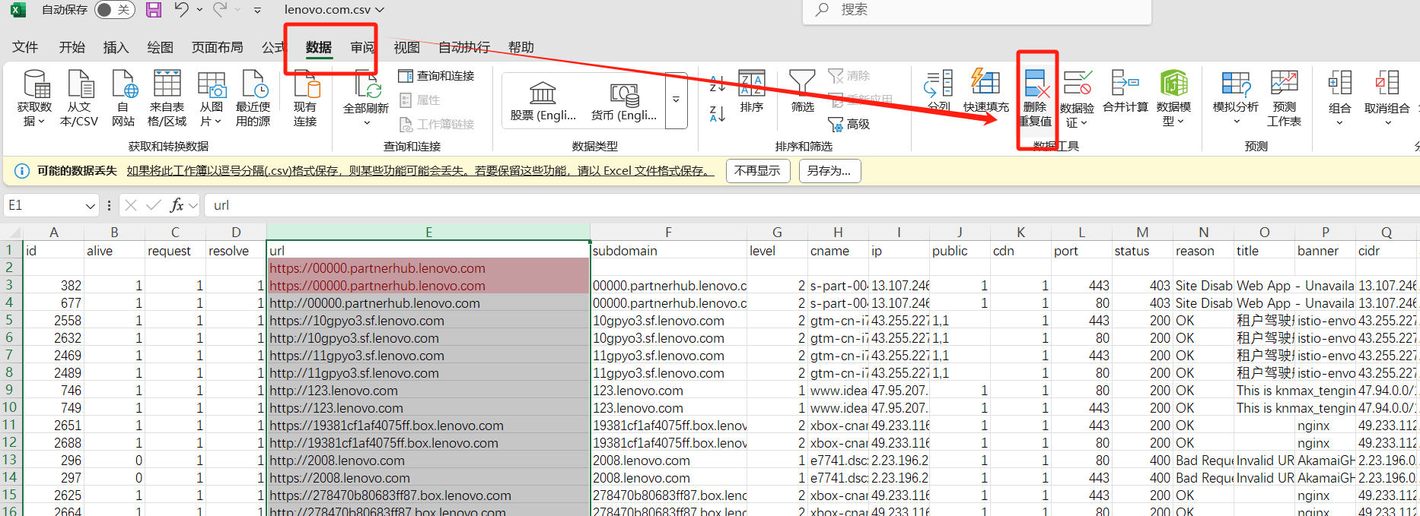Image resolution: width=1420 pixels, height=516 pixels.
Task: Click the sort descending Z-A icon
Action: point(717,114)
